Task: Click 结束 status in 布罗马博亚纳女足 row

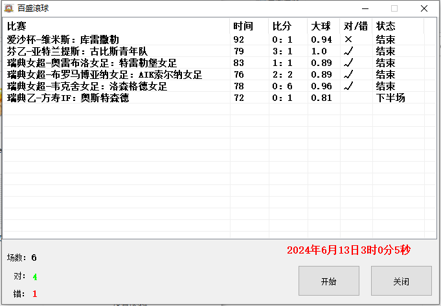Action: coord(385,74)
